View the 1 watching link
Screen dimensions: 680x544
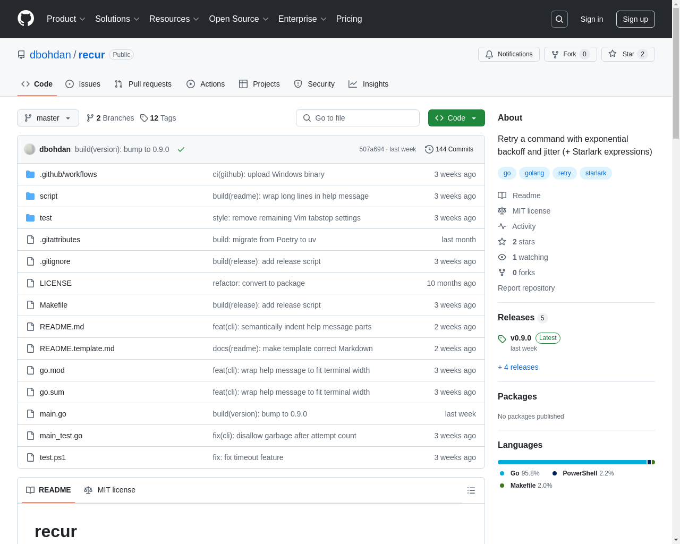523,257
